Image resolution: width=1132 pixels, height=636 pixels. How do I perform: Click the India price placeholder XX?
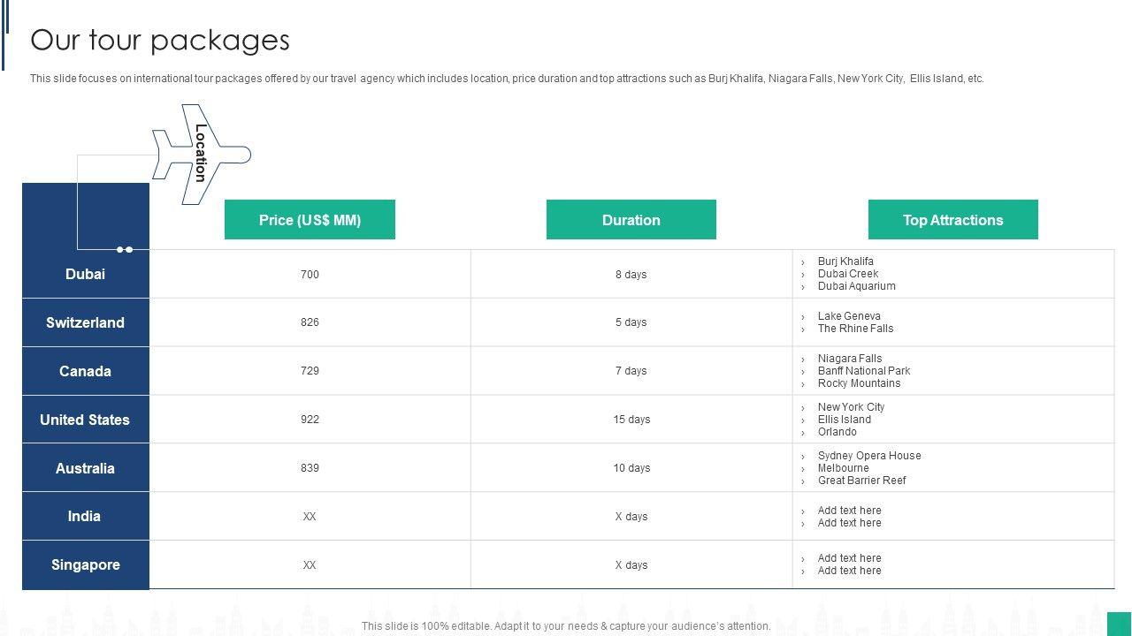[310, 517]
